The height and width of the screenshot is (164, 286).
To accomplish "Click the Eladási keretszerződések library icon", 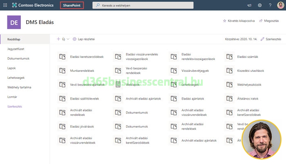I will pos(62,57).
